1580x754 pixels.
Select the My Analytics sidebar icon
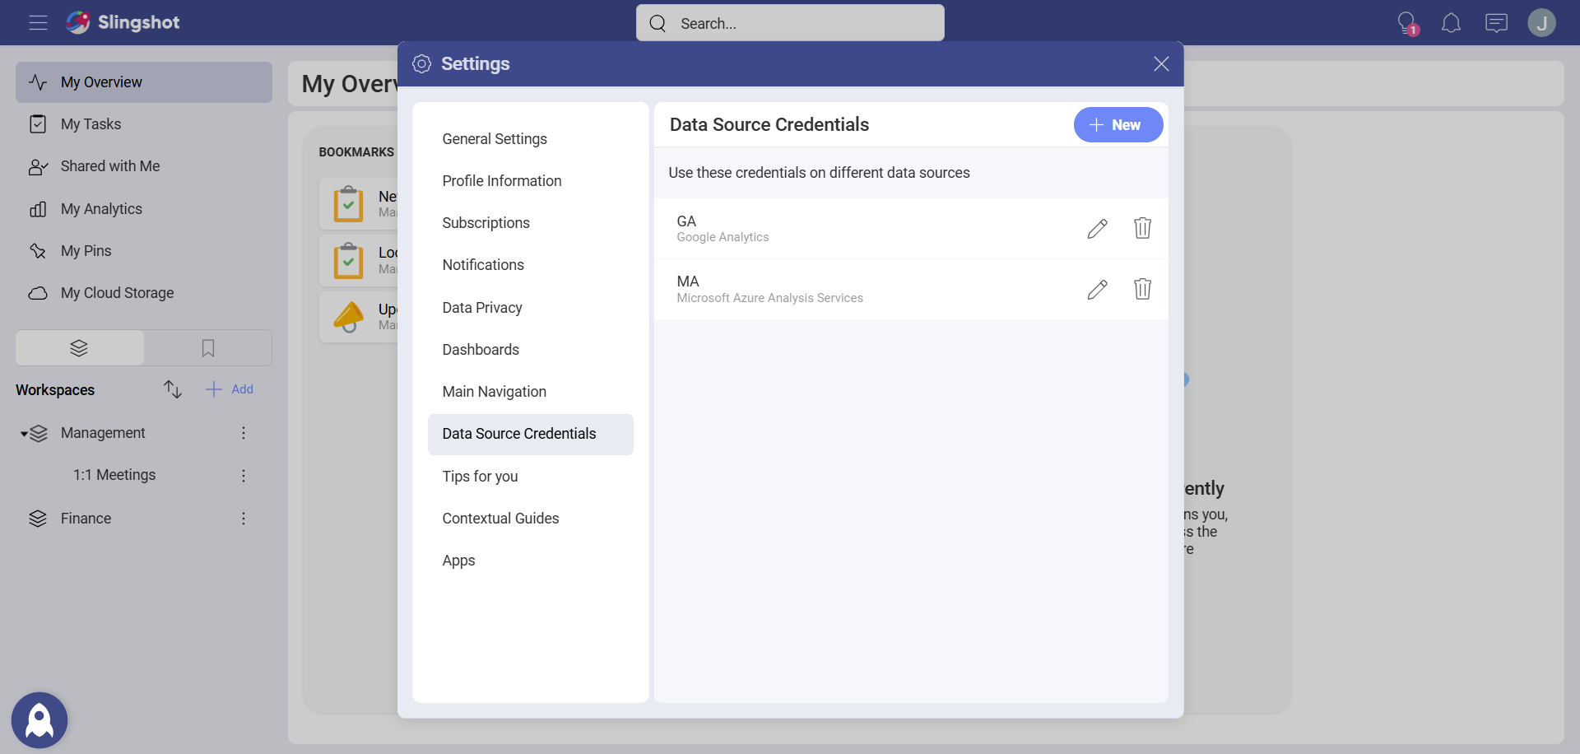pyautogui.click(x=38, y=208)
